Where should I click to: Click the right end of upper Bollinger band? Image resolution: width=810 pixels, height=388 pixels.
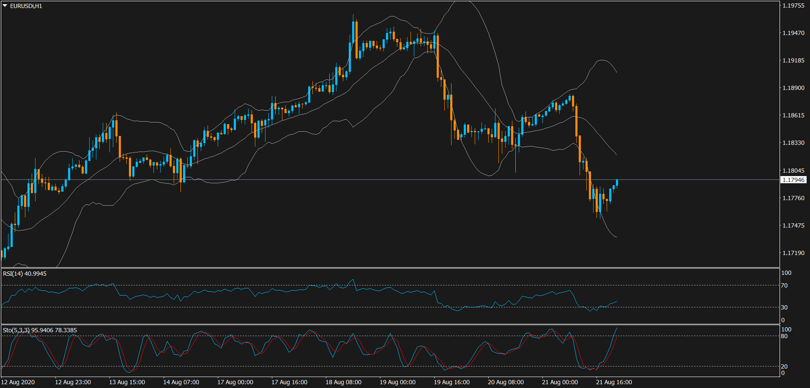point(616,72)
